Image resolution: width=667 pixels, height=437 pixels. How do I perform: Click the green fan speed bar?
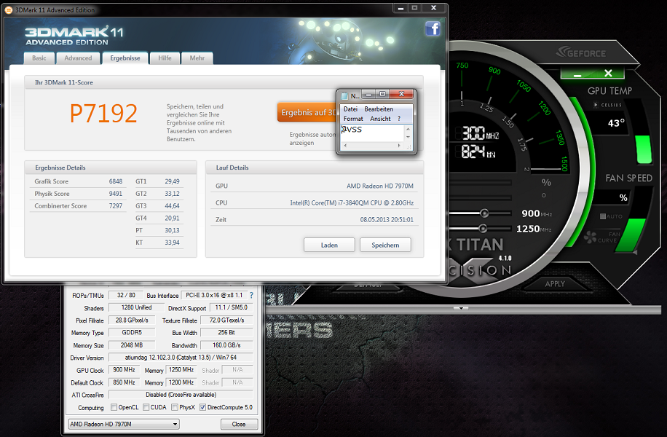(630, 235)
